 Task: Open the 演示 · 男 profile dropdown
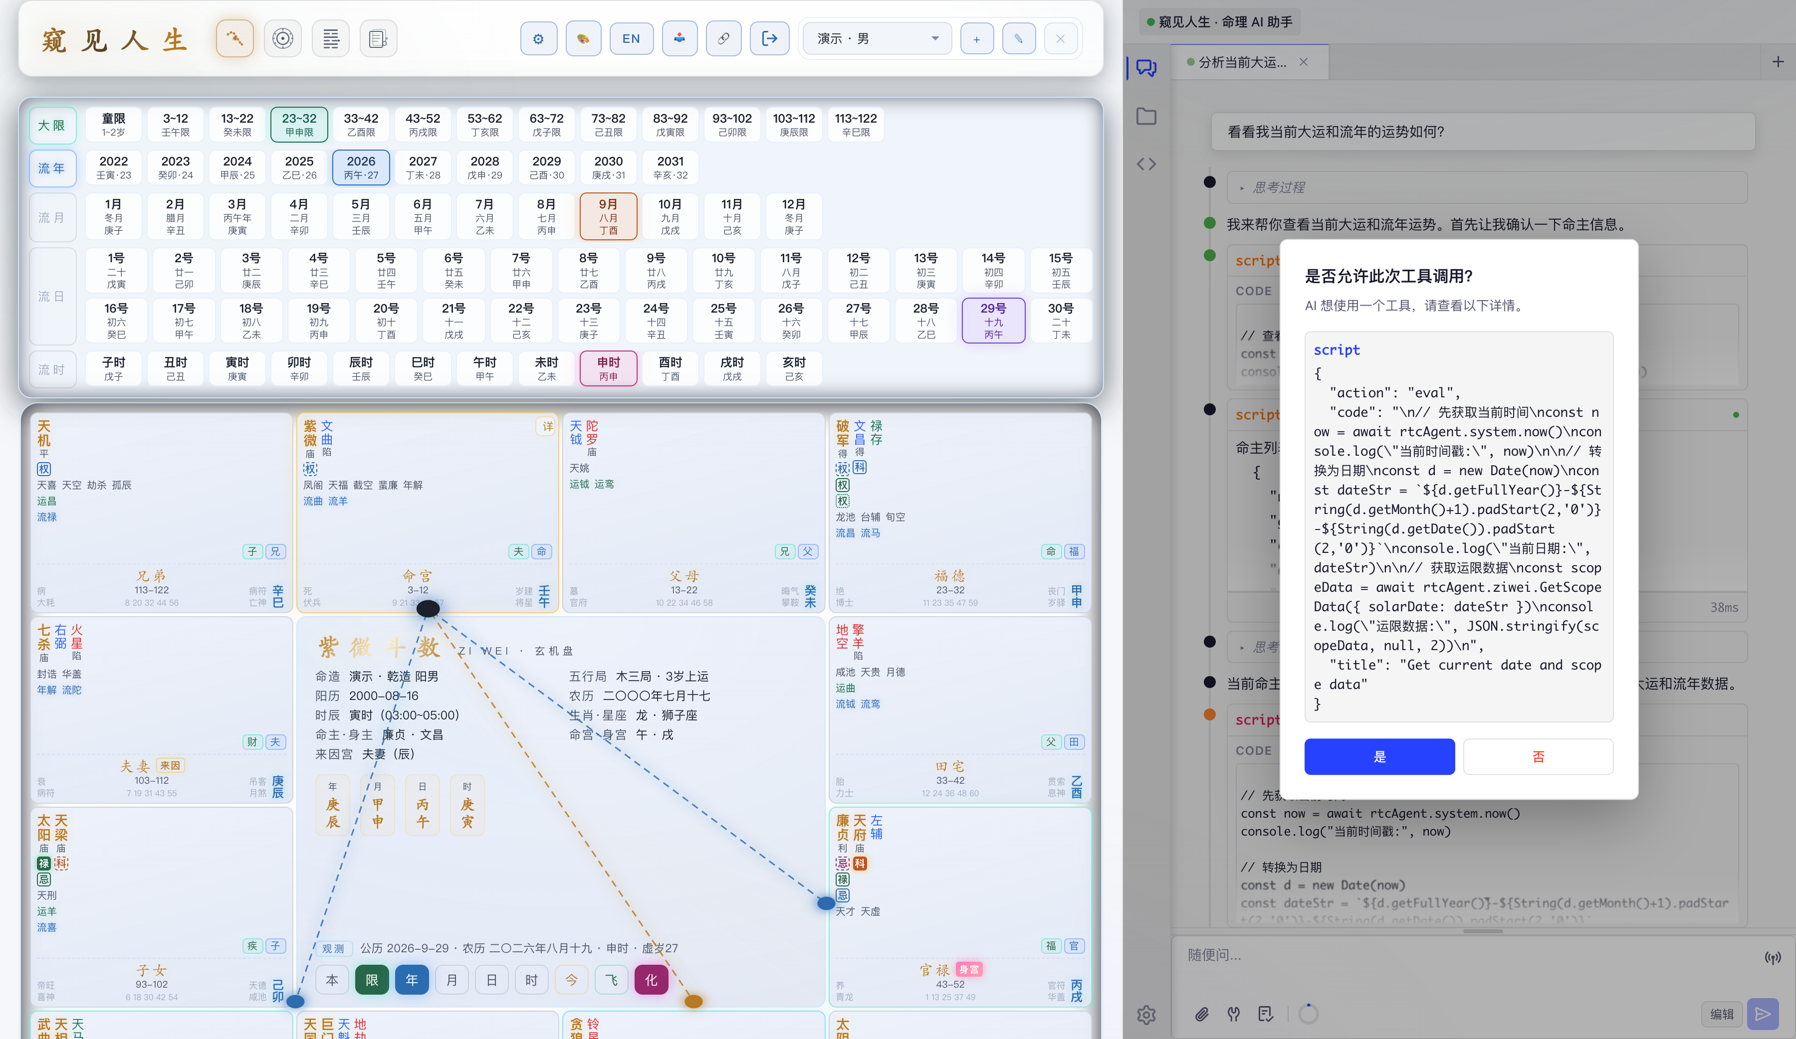877,38
